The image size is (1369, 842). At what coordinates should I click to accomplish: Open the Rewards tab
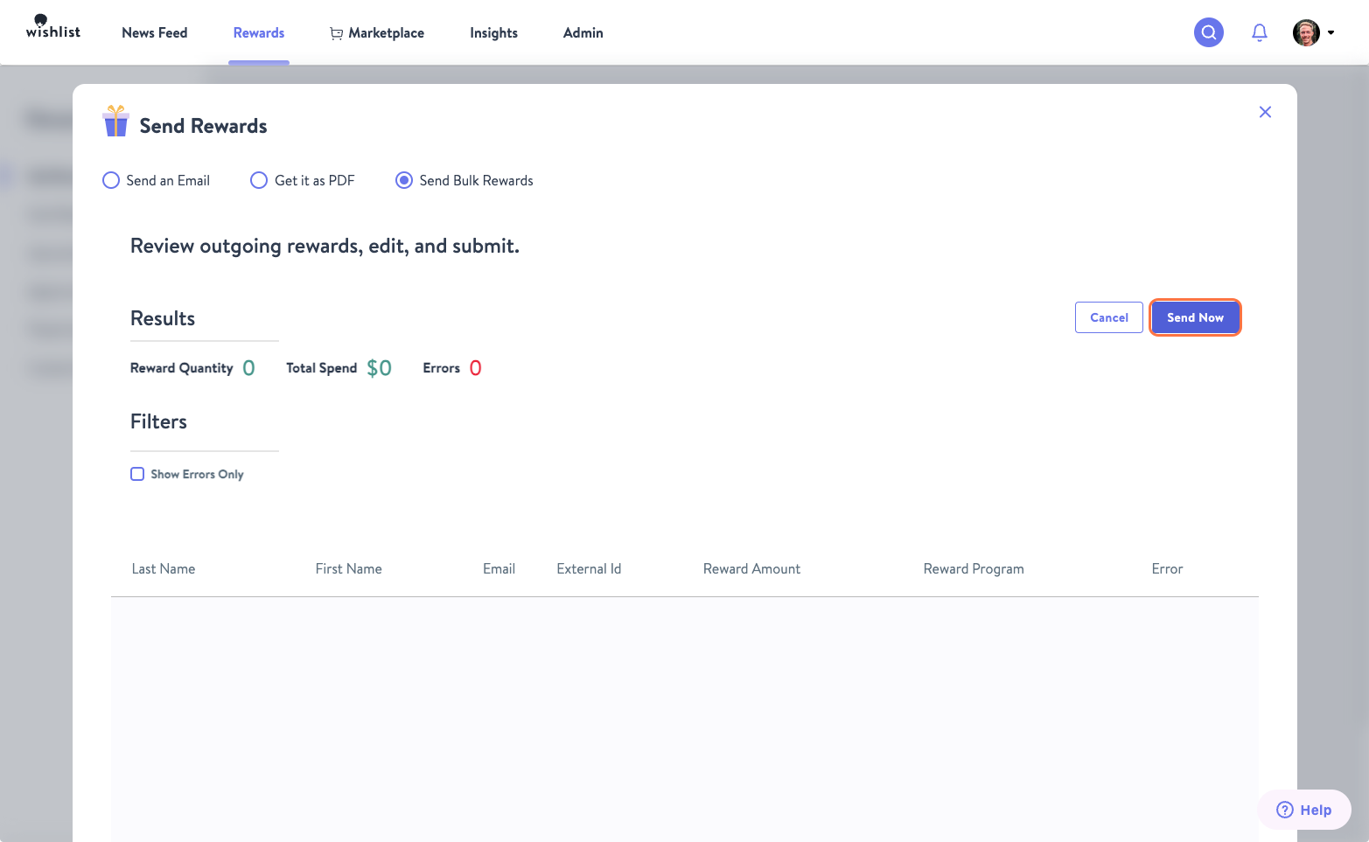(x=259, y=32)
